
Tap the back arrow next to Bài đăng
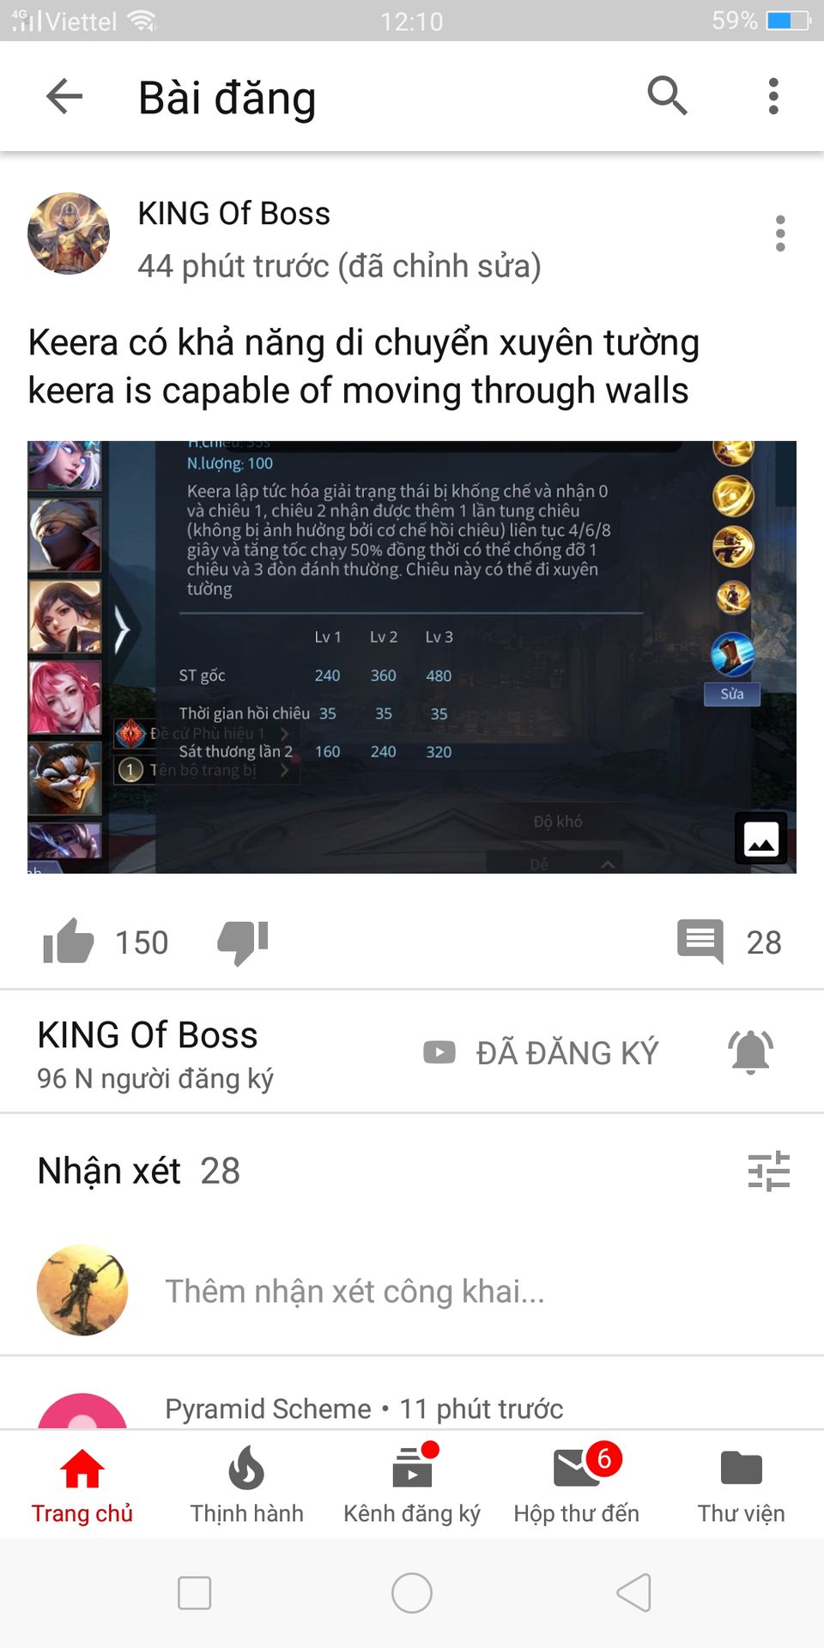pyautogui.click(x=64, y=96)
